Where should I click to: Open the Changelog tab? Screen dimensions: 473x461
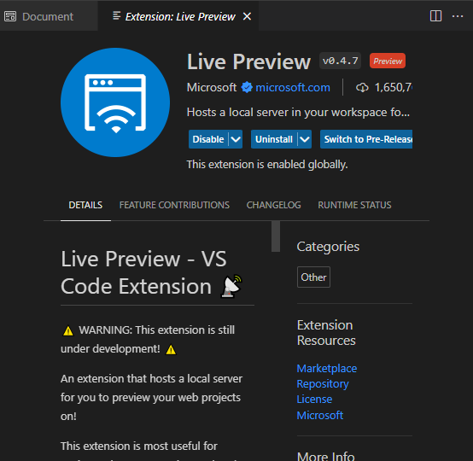273,205
